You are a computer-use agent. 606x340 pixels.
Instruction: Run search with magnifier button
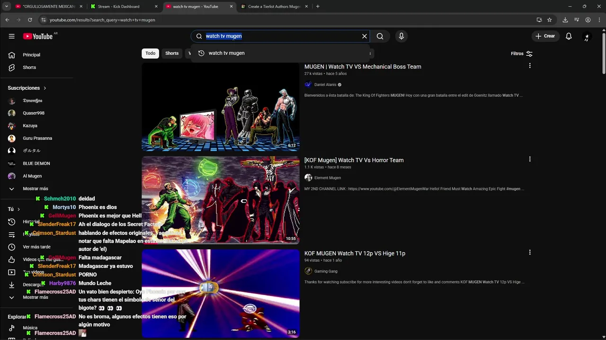click(380, 36)
